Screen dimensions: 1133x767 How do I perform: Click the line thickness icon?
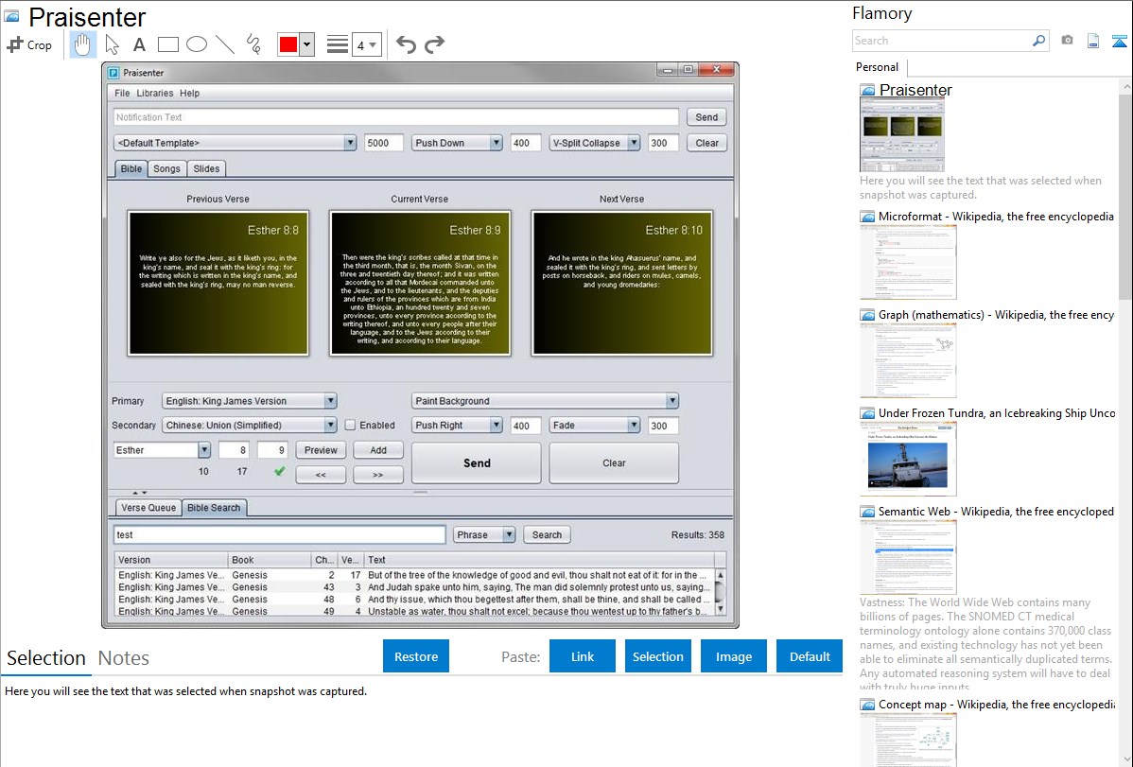tap(337, 44)
